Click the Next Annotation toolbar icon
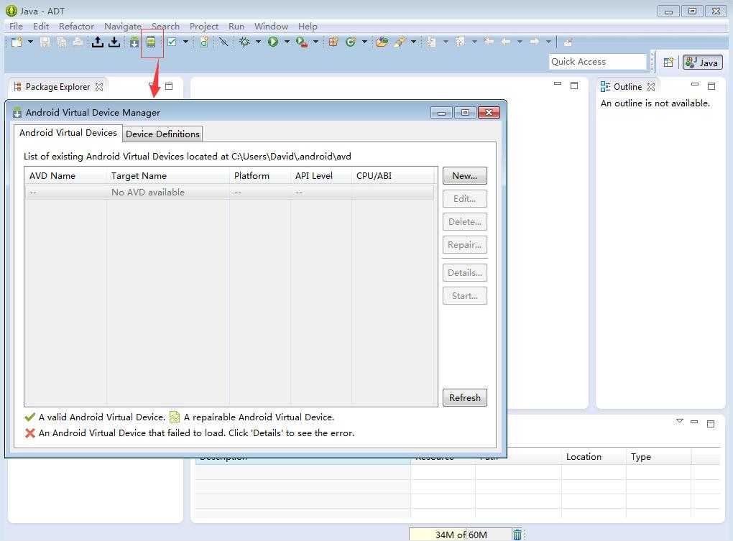This screenshot has width=733, height=541. (x=431, y=42)
